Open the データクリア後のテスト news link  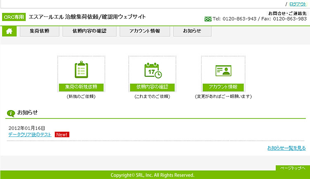click(30, 134)
